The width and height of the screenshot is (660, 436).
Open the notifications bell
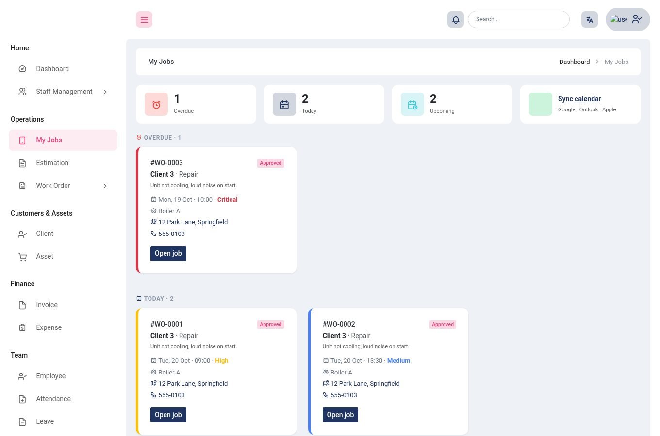click(456, 19)
